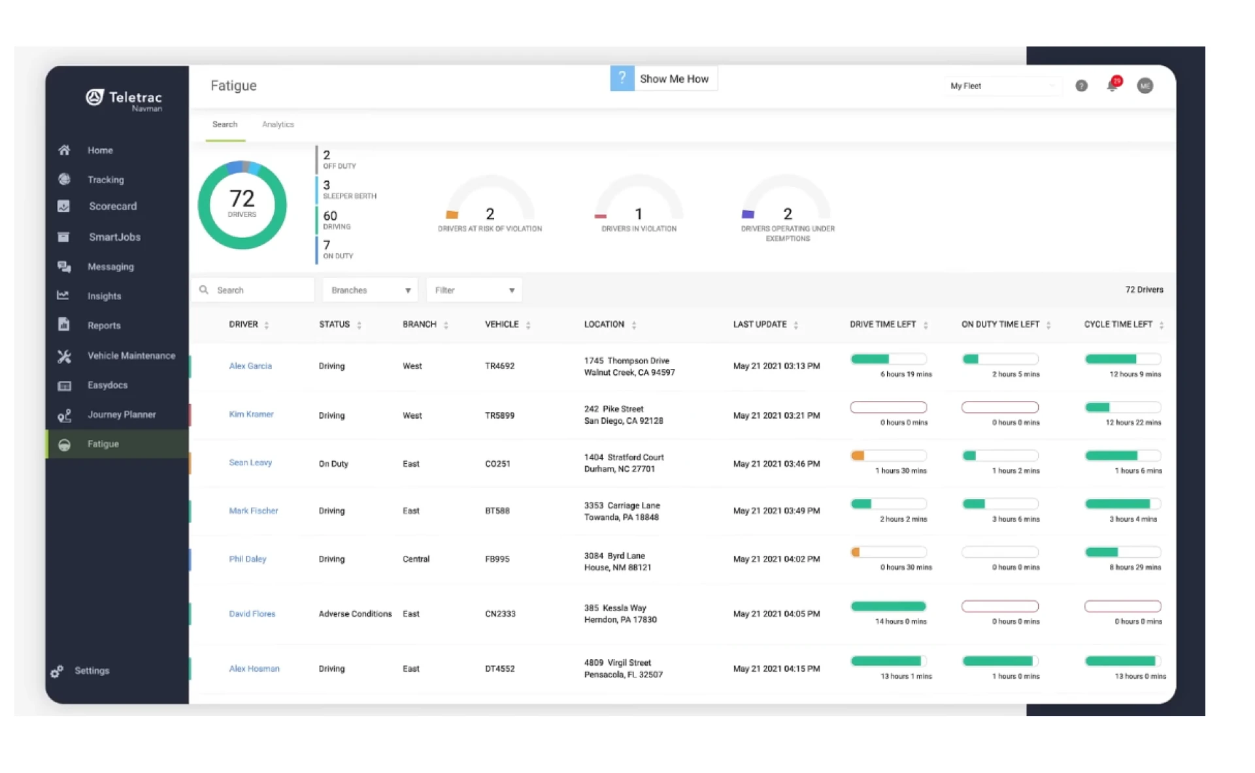This screenshot has height=773, width=1255.
Task: Open Settings gear in sidebar
Action: coord(58,671)
